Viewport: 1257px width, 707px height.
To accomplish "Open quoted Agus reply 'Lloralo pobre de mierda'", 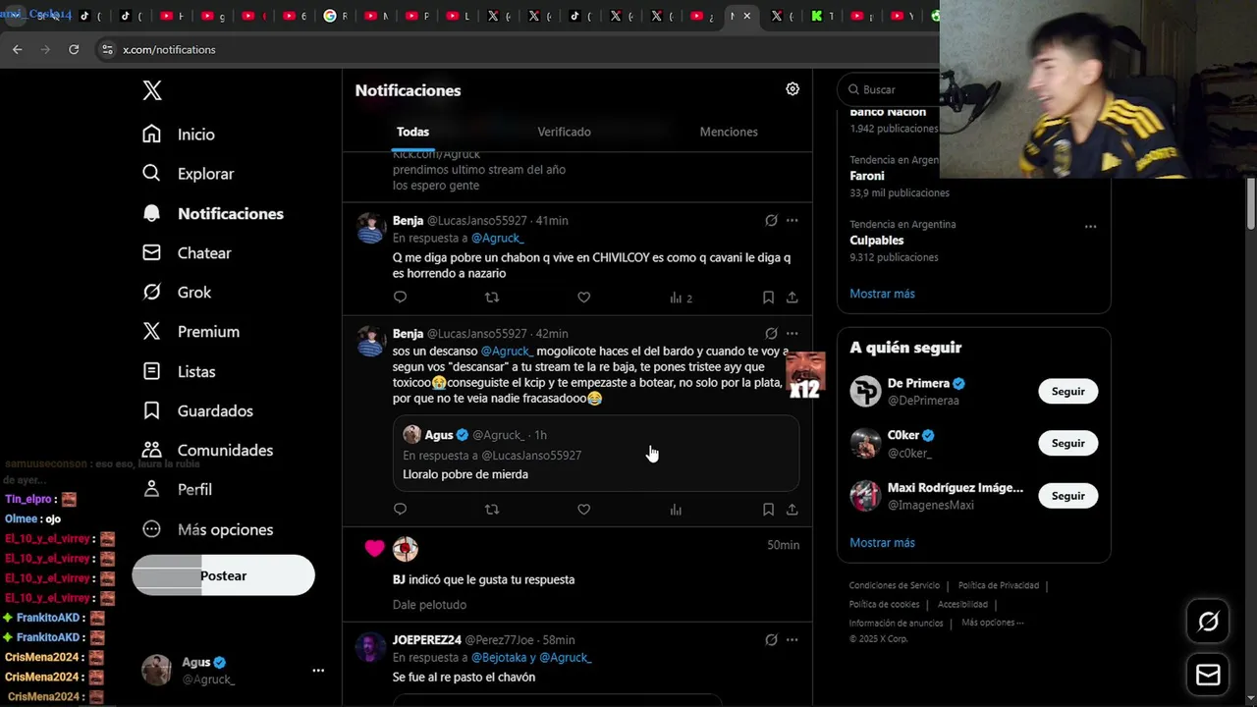I will [x=596, y=454].
